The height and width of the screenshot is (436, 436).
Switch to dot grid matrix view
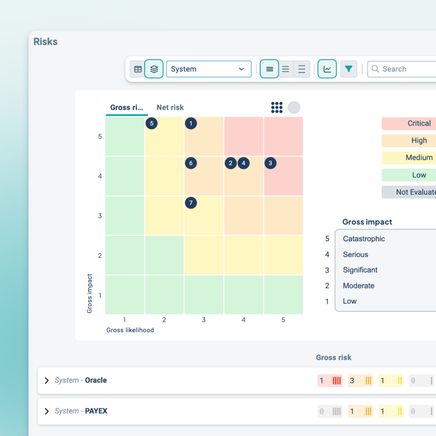point(277,108)
